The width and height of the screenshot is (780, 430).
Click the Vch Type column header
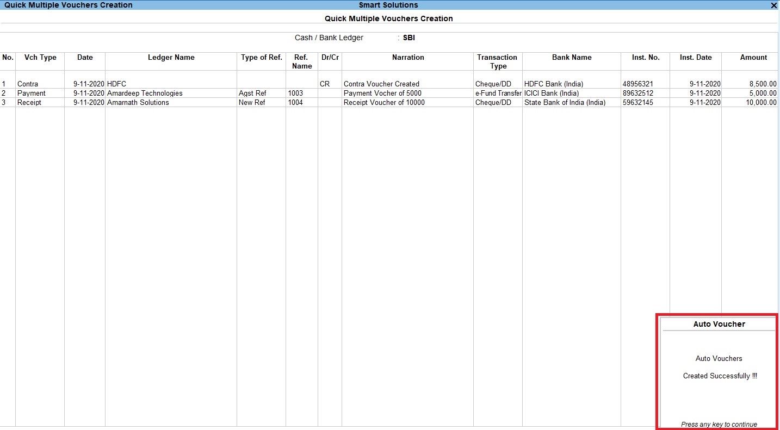click(x=40, y=57)
